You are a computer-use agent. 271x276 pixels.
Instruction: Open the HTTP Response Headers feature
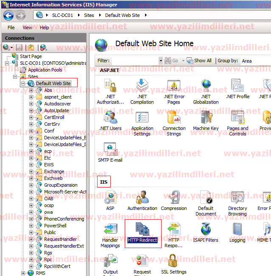coord(174,235)
